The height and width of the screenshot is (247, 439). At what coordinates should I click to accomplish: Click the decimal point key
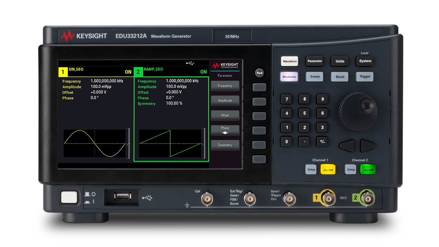pos(305,142)
